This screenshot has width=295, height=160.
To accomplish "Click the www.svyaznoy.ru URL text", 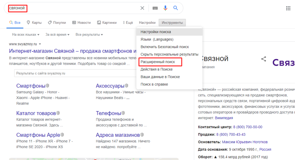I will [23, 44].
